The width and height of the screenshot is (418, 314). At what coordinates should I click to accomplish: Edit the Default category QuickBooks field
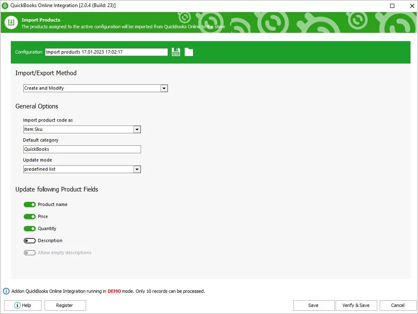[x=82, y=149]
